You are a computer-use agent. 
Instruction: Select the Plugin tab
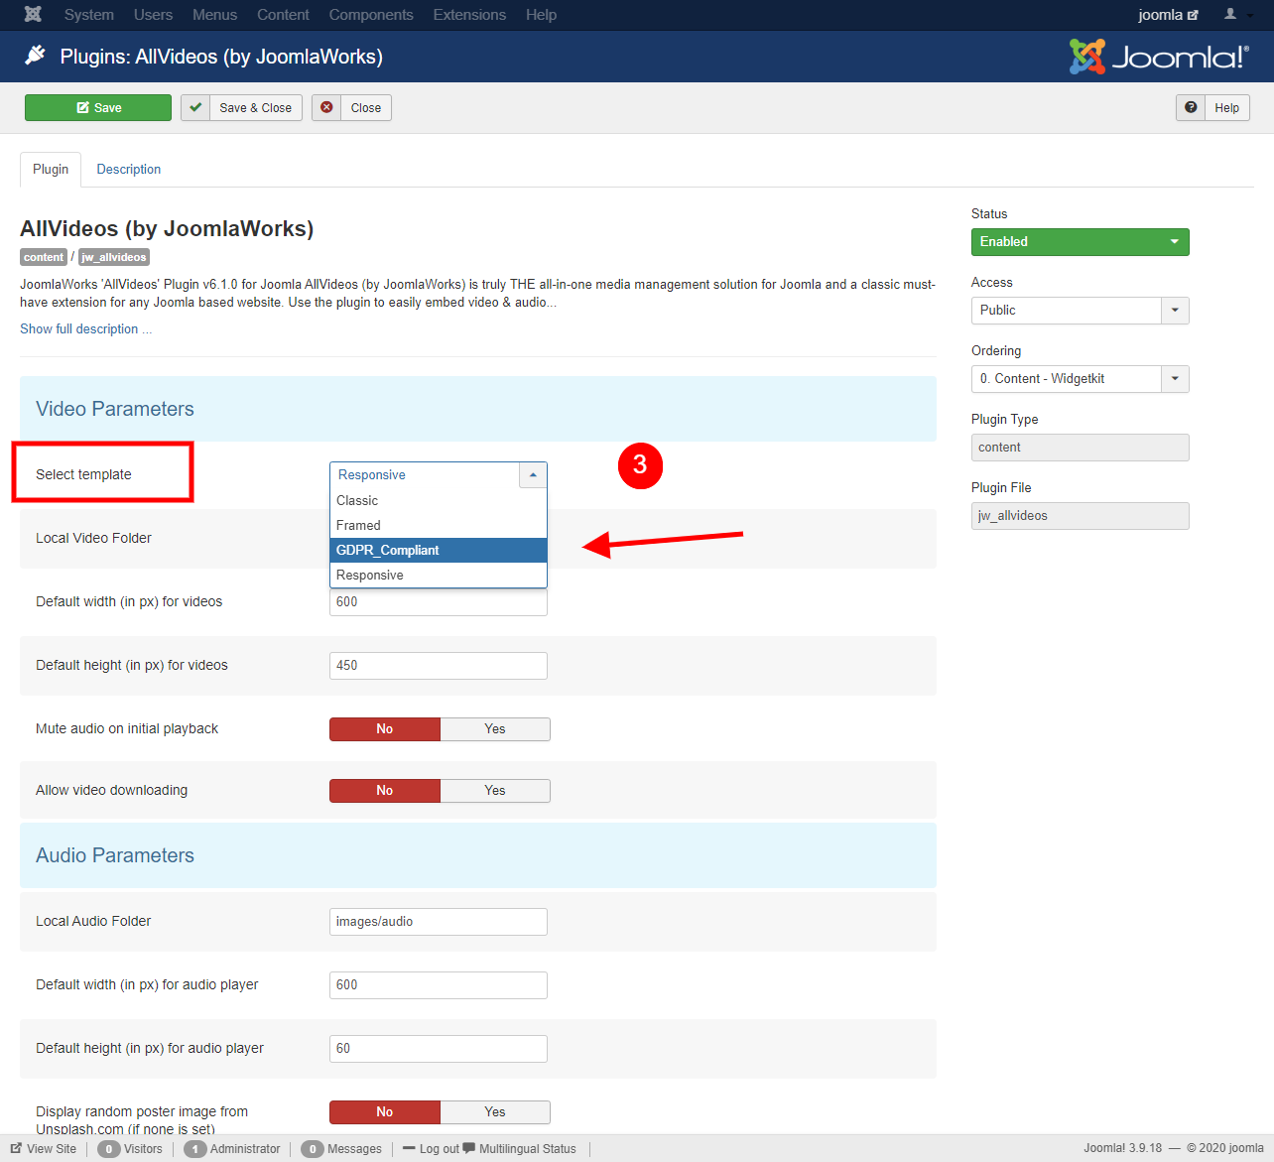(x=51, y=170)
